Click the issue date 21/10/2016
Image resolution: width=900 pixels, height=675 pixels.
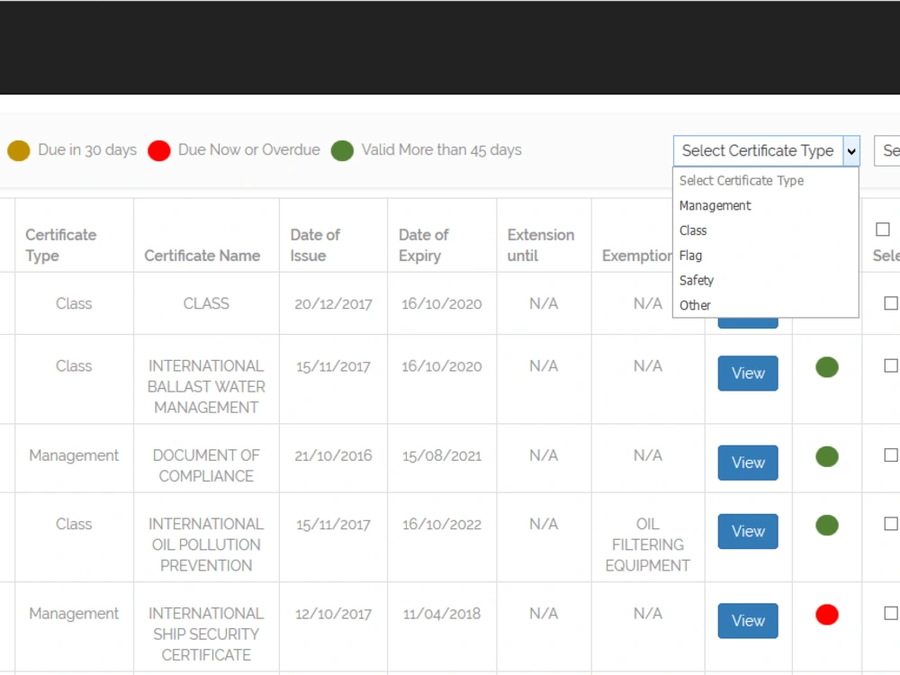(333, 455)
